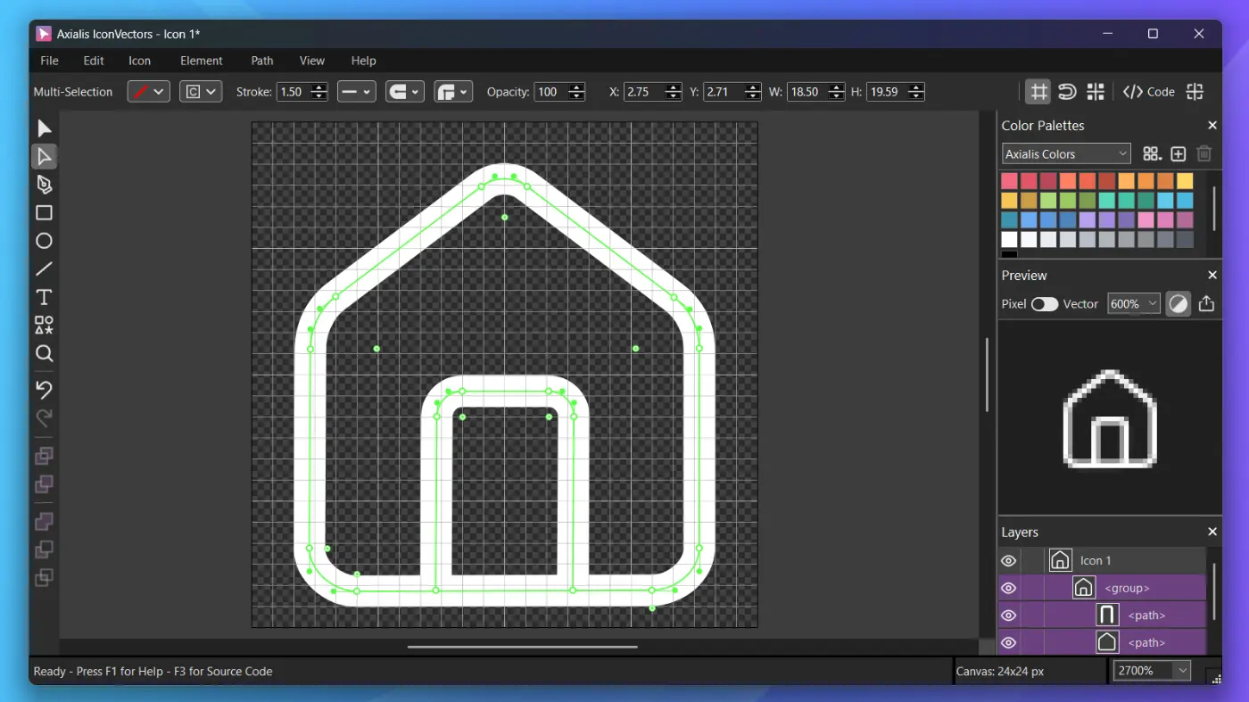
Task: Open the Element menu
Action: coord(202,61)
